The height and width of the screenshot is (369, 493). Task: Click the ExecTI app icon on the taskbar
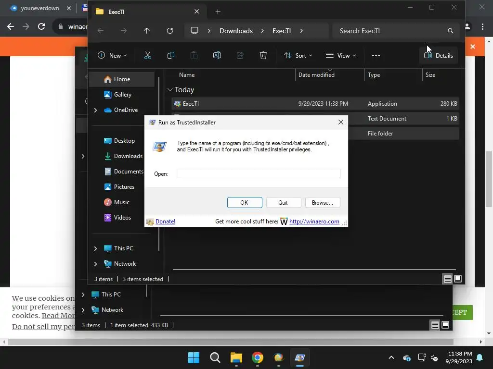pyautogui.click(x=299, y=357)
